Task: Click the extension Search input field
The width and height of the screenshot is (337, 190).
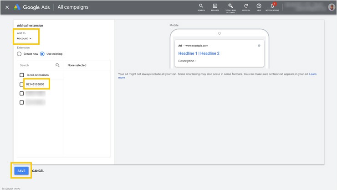Action: tap(36, 65)
